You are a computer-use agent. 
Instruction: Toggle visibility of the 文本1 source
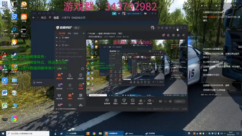coord(57,45)
